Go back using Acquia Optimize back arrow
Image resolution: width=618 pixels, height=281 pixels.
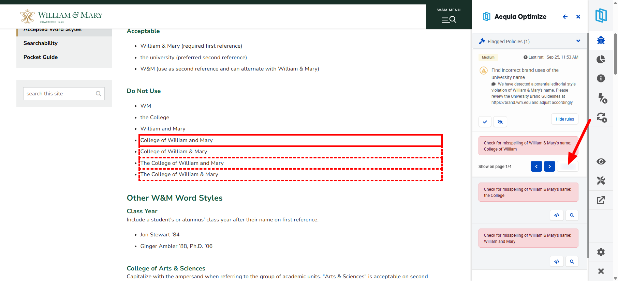(565, 17)
